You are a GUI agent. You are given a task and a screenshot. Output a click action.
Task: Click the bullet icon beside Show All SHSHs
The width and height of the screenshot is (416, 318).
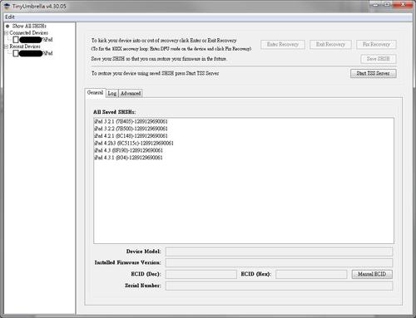tap(7, 26)
